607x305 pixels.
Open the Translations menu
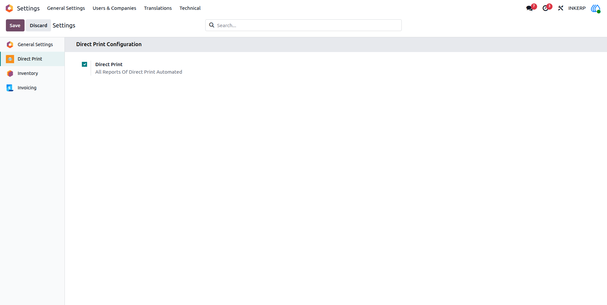coord(158,8)
